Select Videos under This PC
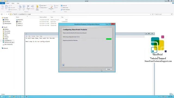This screenshot has height=98, width=174. (x=6, y=39)
